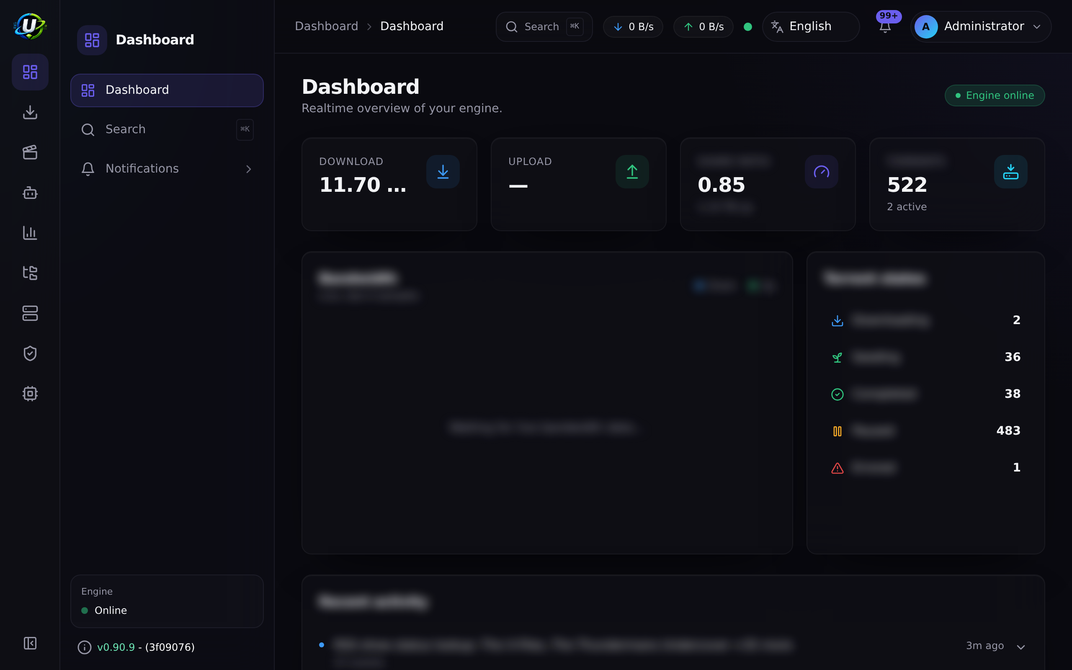Open the robot automation icon in the icon rail

coord(30,193)
